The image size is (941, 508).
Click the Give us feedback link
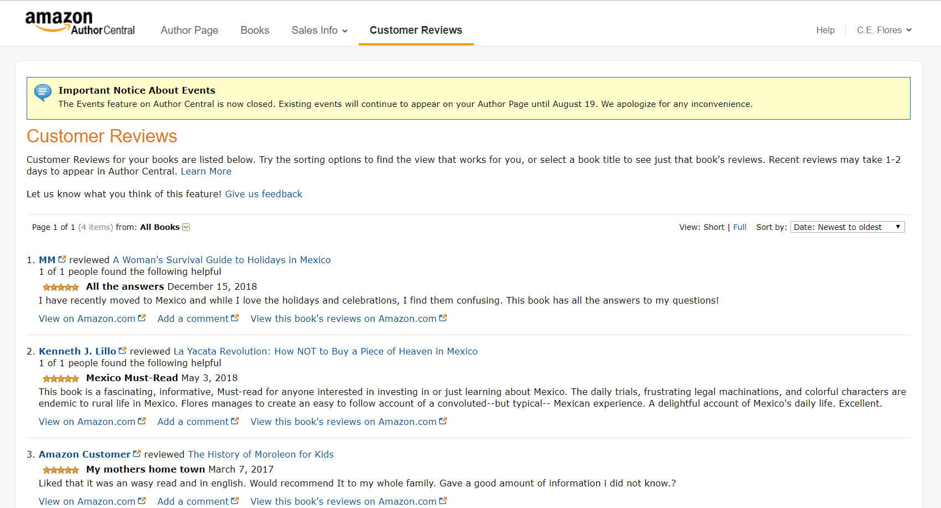[263, 194]
